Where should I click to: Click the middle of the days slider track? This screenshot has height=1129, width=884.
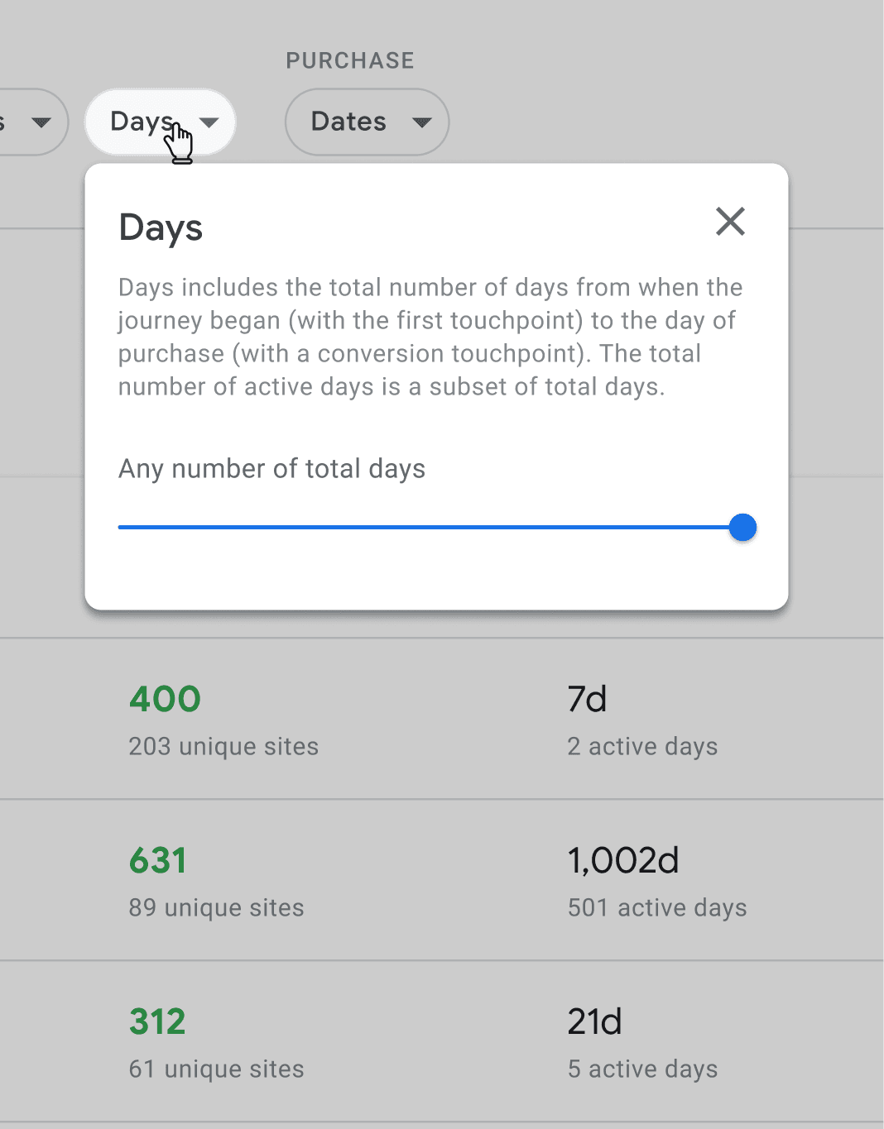(x=430, y=527)
